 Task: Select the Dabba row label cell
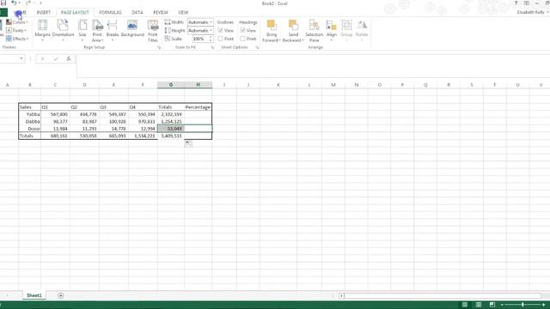[30, 121]
